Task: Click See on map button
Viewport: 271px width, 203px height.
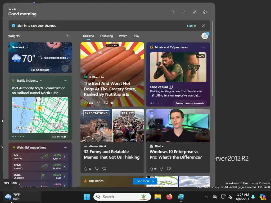Action: tap(59, 137)
